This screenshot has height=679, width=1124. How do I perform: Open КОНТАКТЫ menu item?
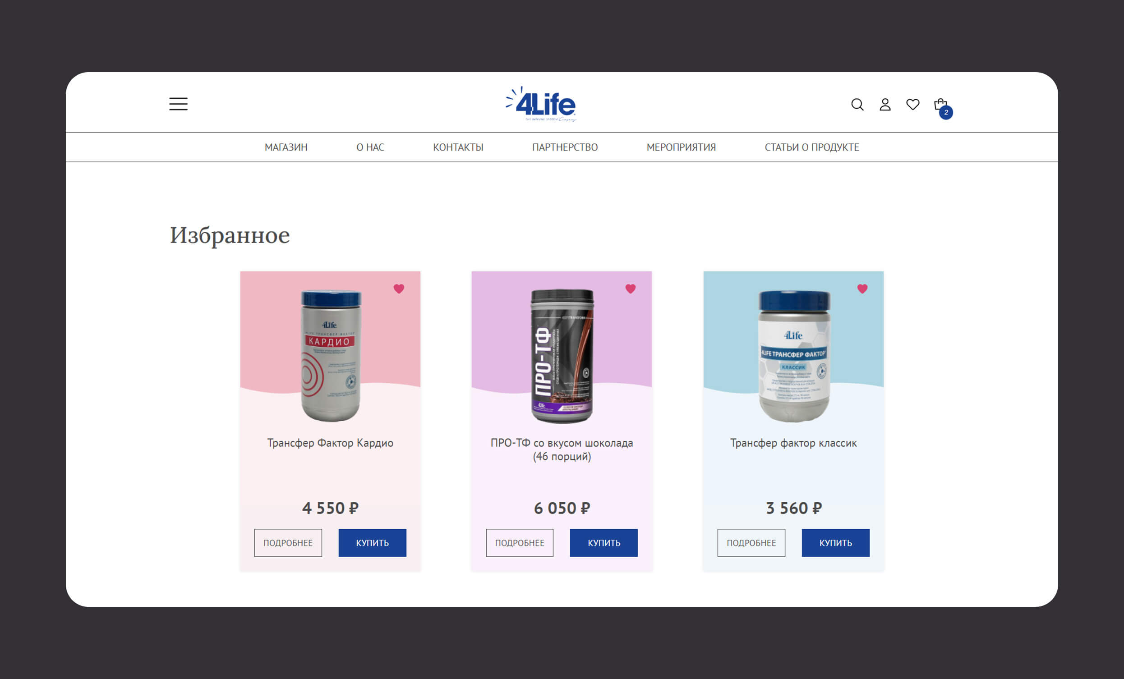[458, 147]
